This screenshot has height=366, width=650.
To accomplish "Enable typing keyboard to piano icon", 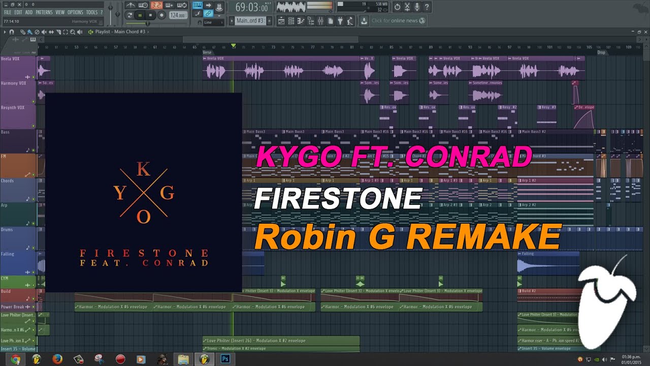I will coord(197,6).
